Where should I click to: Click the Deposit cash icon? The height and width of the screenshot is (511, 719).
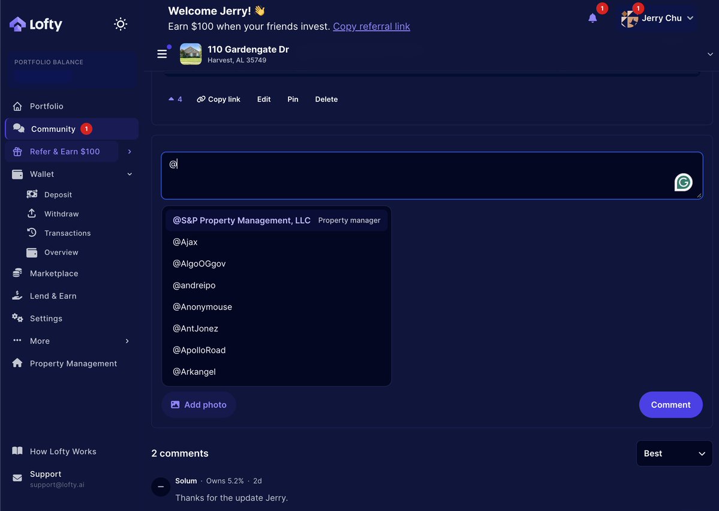coord(32,194)
